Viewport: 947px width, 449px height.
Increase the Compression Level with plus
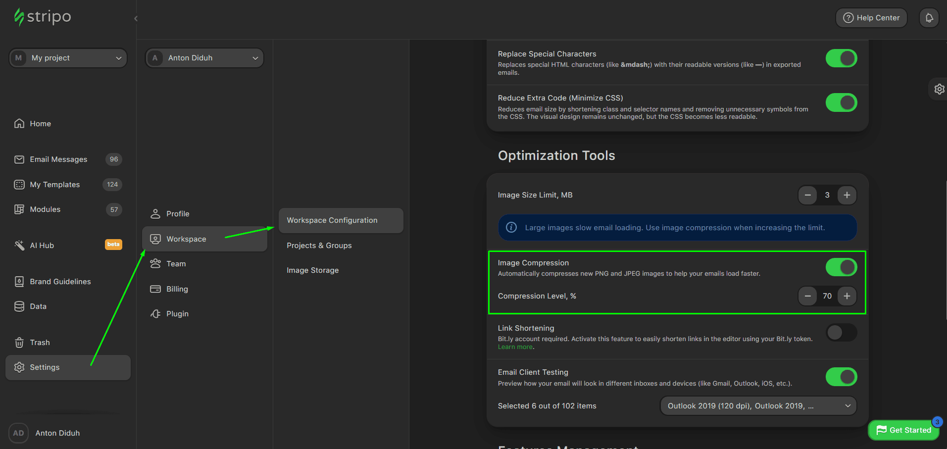[x=847, y=296]
